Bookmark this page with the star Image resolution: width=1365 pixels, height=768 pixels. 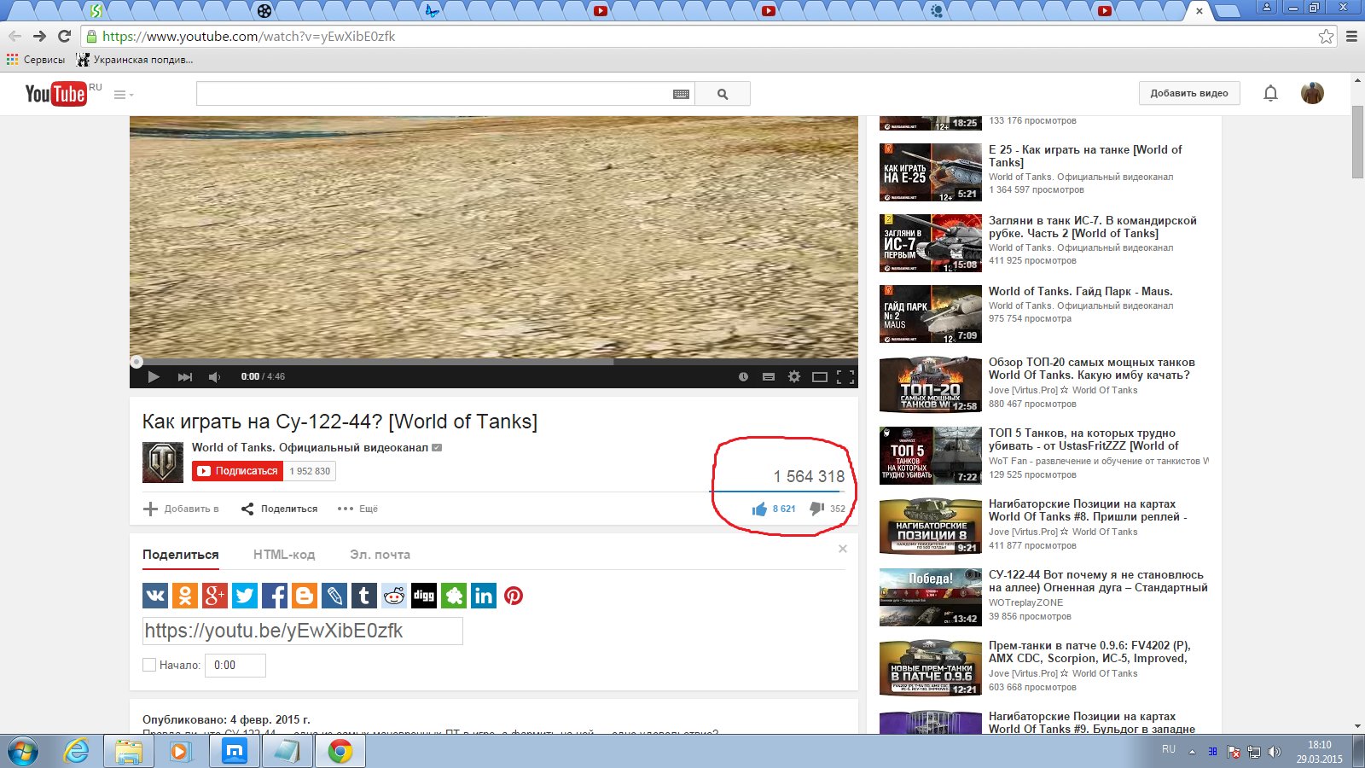[x=1326, y=36]
